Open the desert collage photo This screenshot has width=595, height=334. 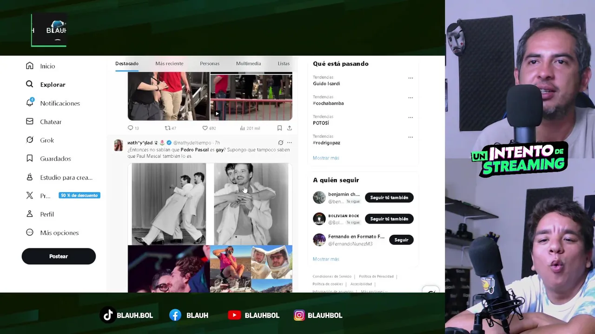click(x=251, y=269)
